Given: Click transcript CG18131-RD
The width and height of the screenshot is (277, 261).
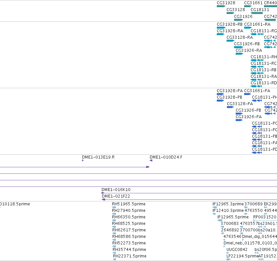Looking at the screenshot, I should click(x=256, y=86).
